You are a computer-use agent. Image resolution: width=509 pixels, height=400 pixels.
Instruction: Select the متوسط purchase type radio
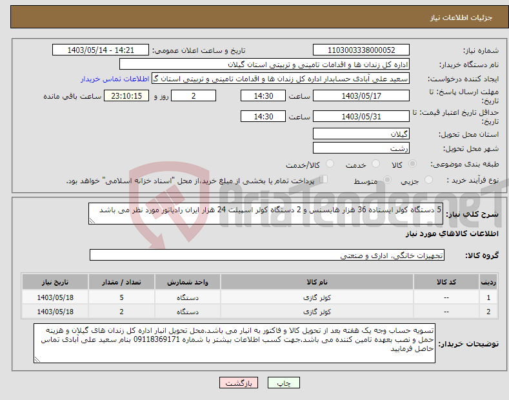[387, 180]
